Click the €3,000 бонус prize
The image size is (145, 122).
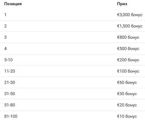130,15
